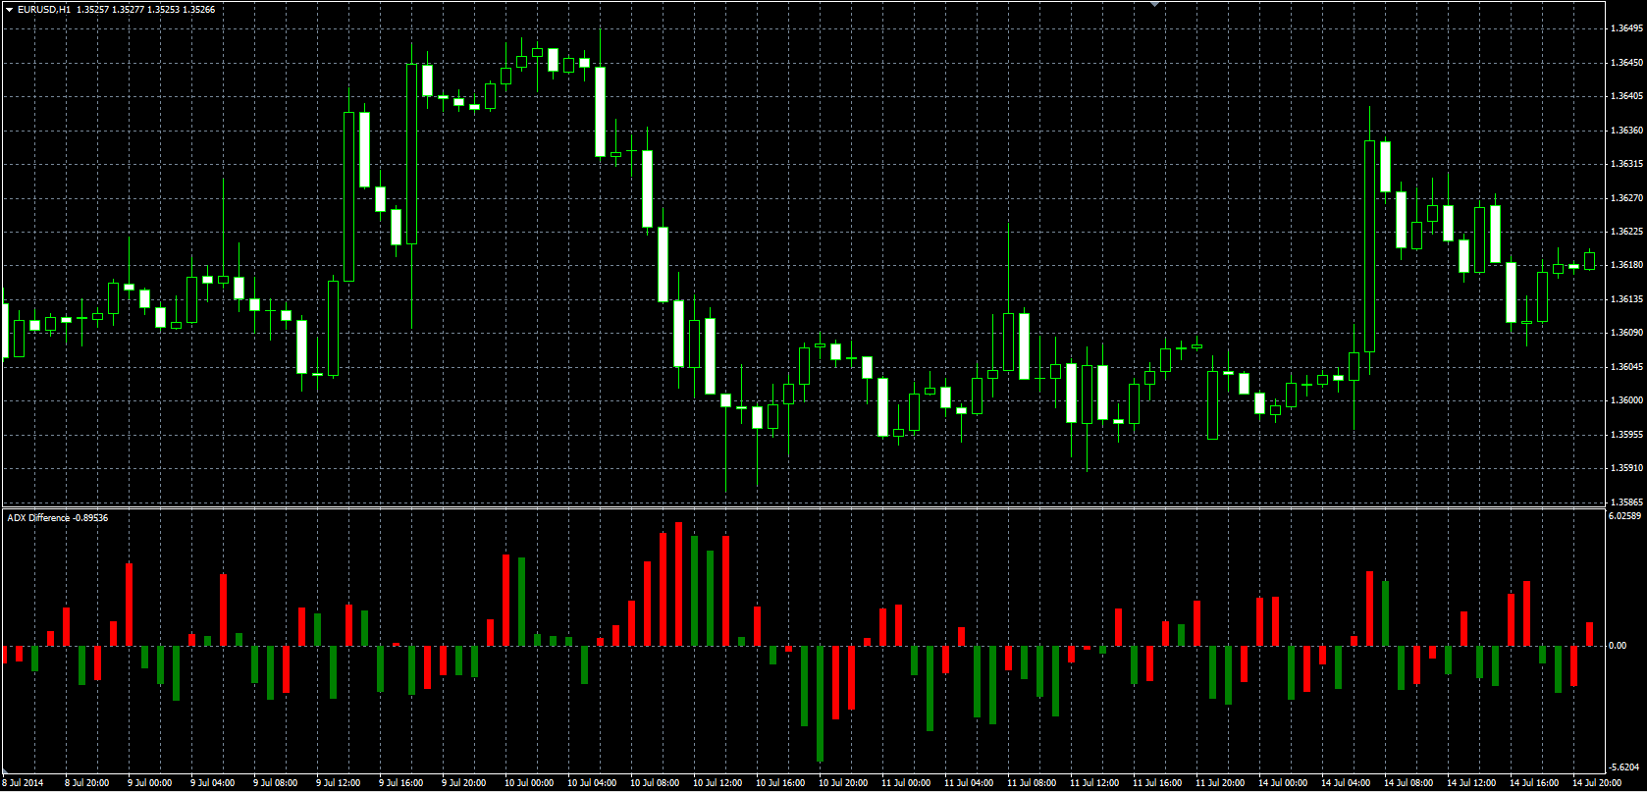Click the 14 Jul 08:00 time label
Screen dimensions: 1647x793
click(1408, 783)
